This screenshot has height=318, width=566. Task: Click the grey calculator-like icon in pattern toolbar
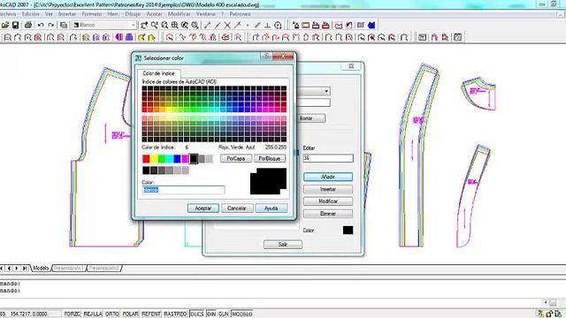coord(423,37)
